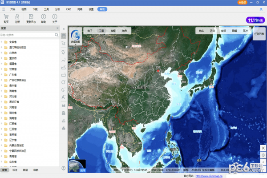Open the 下载 ribbon tab
This screenshot has height=178, width=267.
click(35, 9)
